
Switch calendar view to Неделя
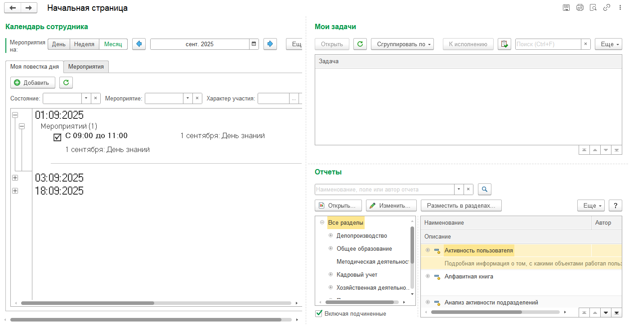pos(84,44)
